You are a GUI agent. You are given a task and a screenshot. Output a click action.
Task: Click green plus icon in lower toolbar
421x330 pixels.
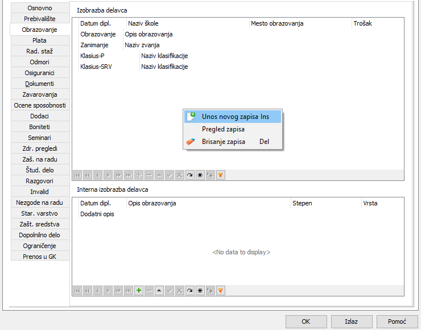pyautogui.click(x=139, y=290)
